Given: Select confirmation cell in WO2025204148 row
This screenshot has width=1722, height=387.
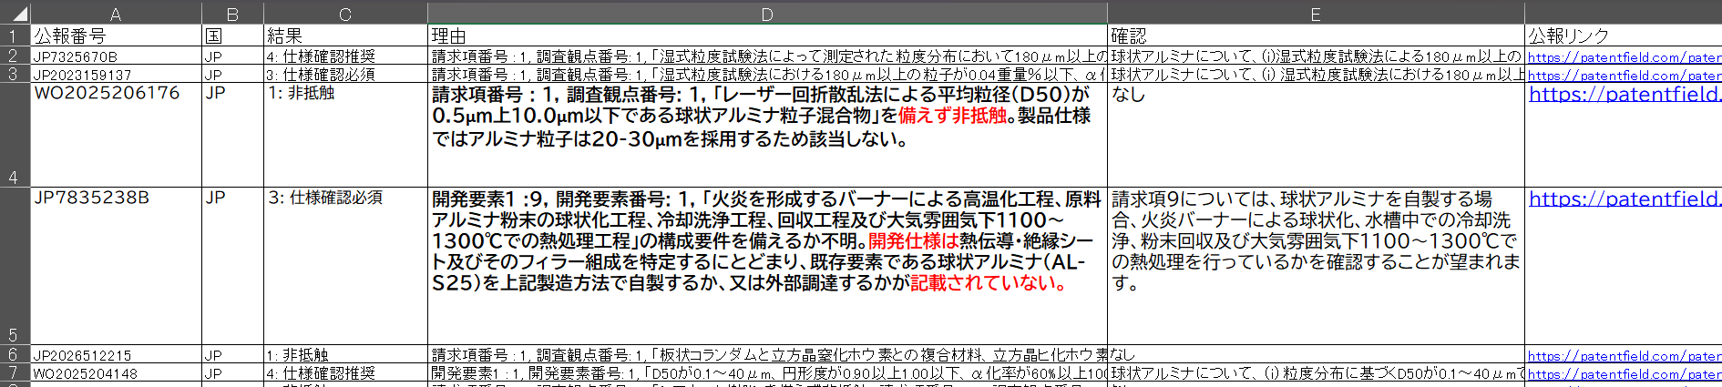Looking at the screenshot, I should pos(1316,372).
